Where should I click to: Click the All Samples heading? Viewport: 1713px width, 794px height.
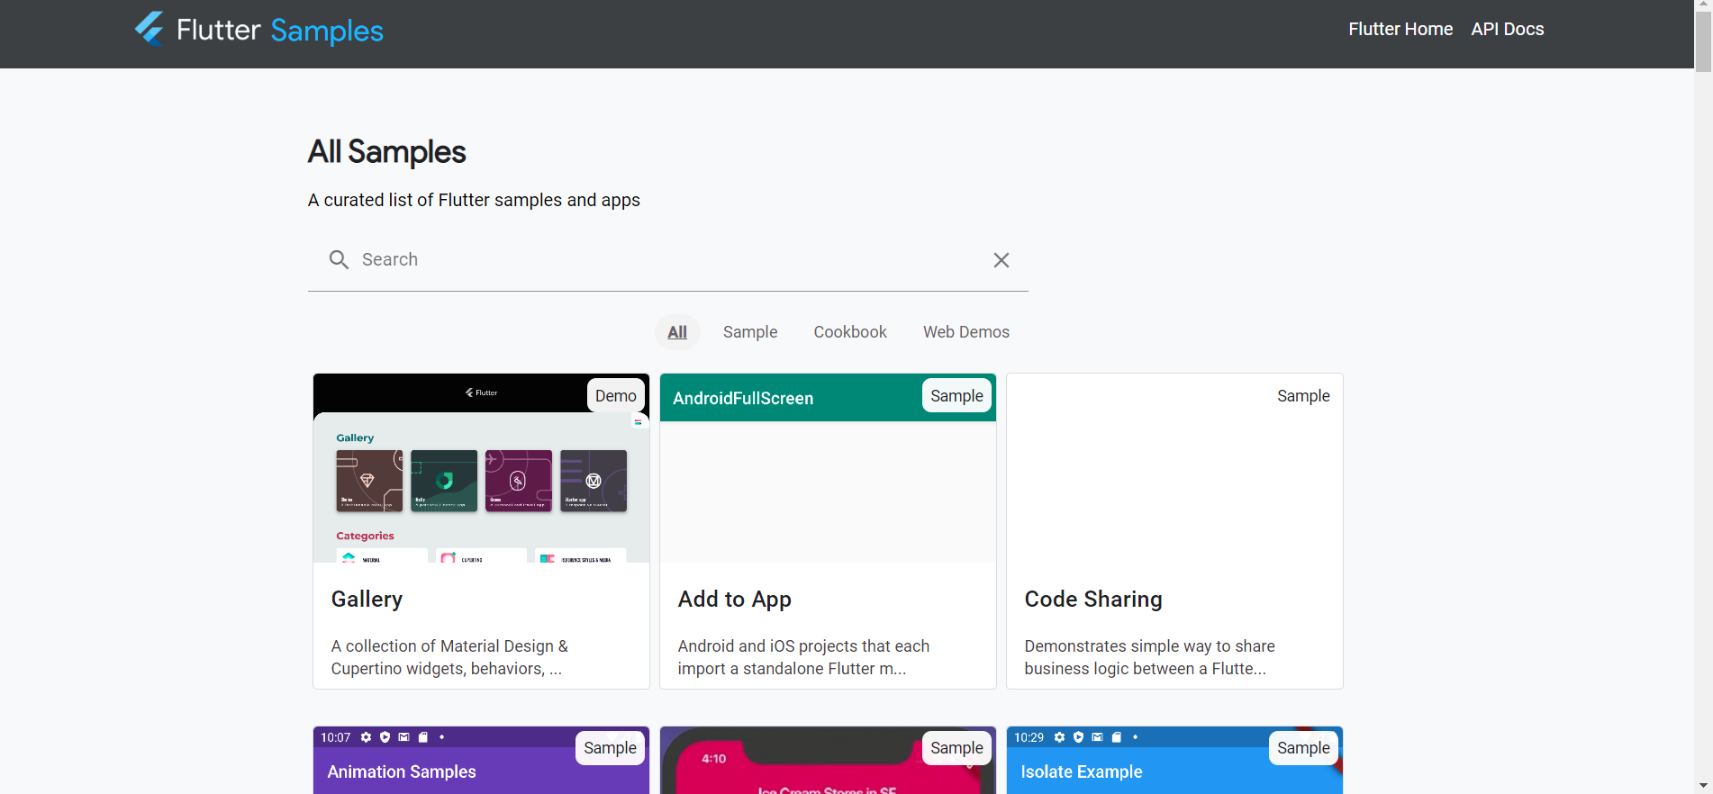coord(386,152)
